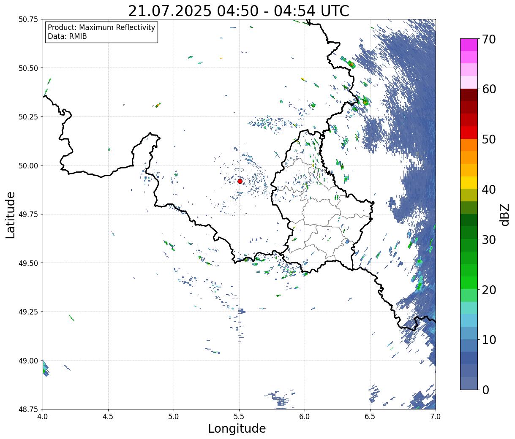Screen dimensions: 515x439
Task: Click the dBZ colorbar axis label
Action: [x=505, y=214]
